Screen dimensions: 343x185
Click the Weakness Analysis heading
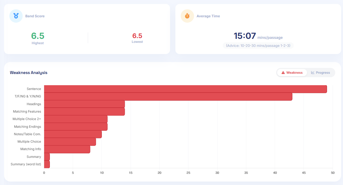tap(29, 73)
